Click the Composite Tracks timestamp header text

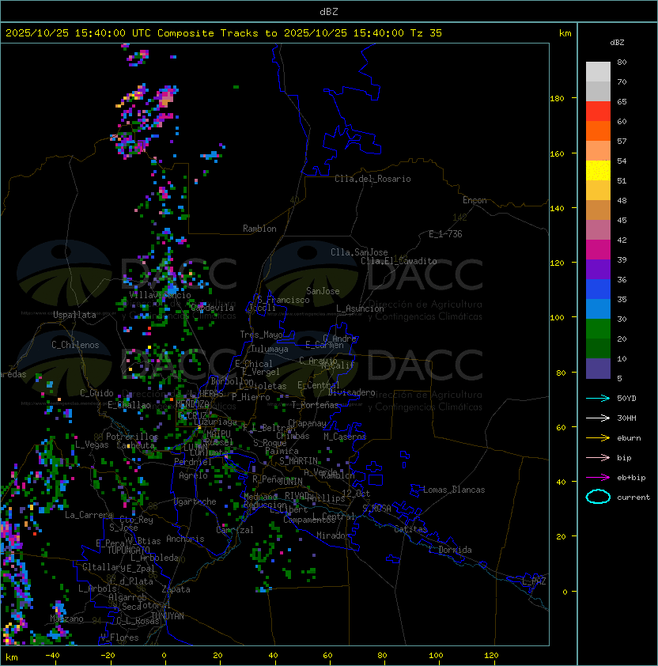click(x=224, y=33)
